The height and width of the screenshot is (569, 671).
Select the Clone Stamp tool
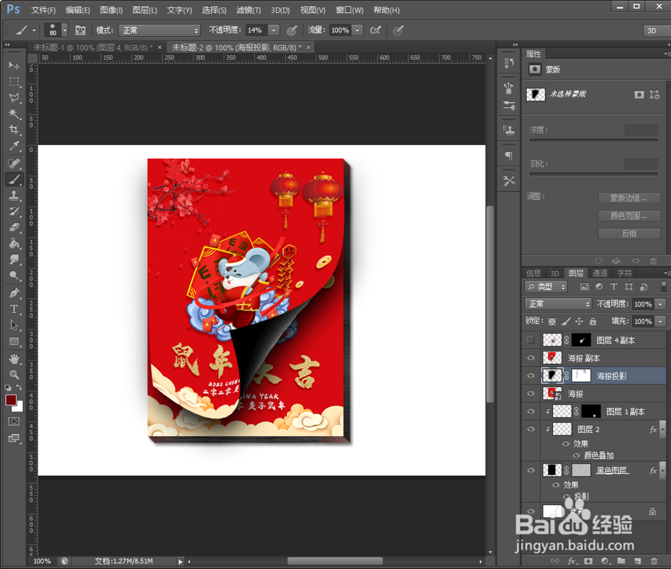pos(14,195)
